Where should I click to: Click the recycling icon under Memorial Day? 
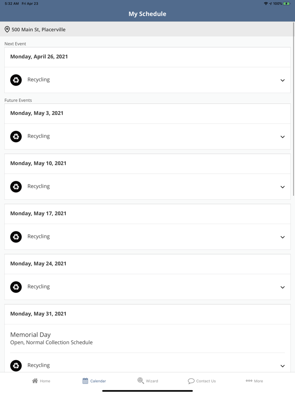pyautogui.click(x=16, y=366)
